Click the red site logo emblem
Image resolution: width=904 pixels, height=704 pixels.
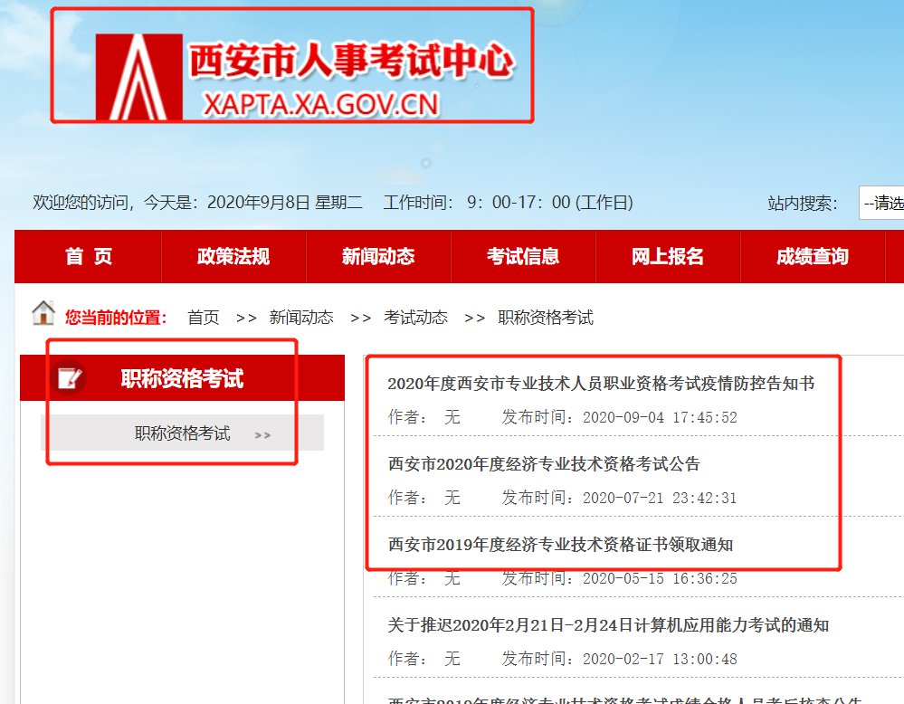point(132,77)
